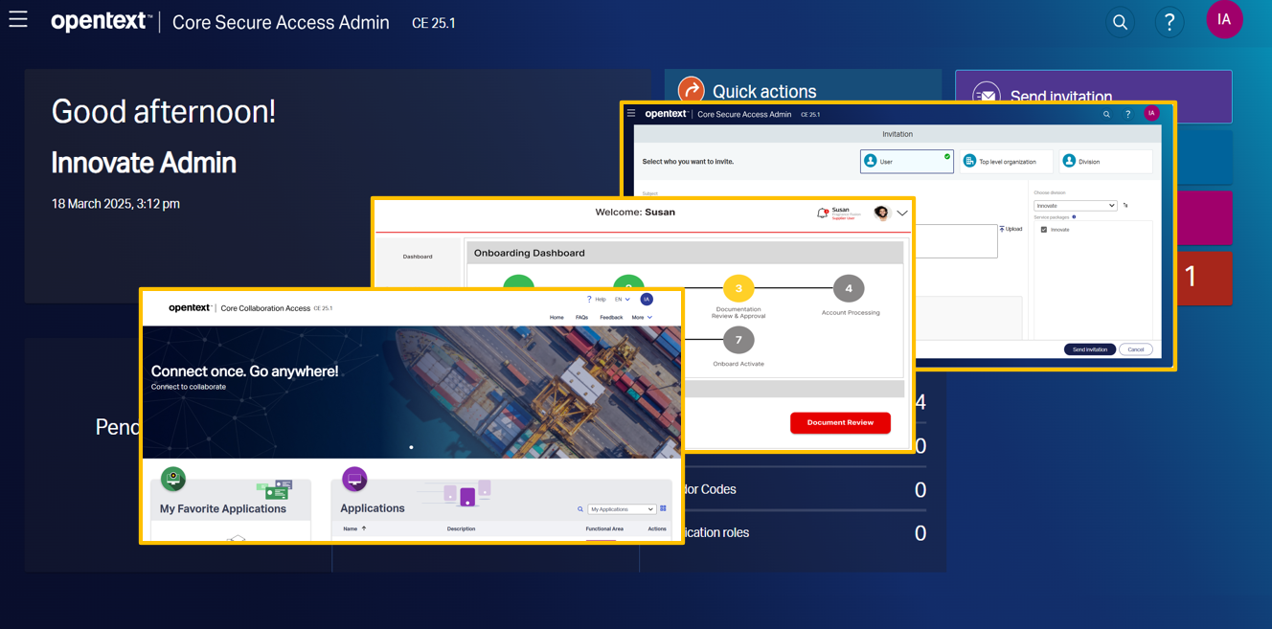The height and width of the screenshot is (629, 1272).
Task: Select User as the invite type
Action: (x=907, y=161)
